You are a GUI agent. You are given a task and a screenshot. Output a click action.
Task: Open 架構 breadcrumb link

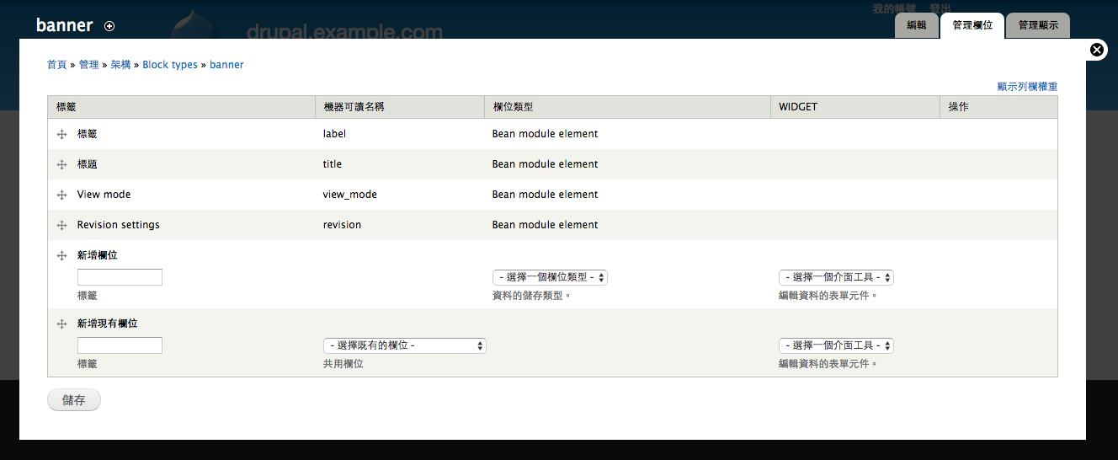tap(120, 65)
